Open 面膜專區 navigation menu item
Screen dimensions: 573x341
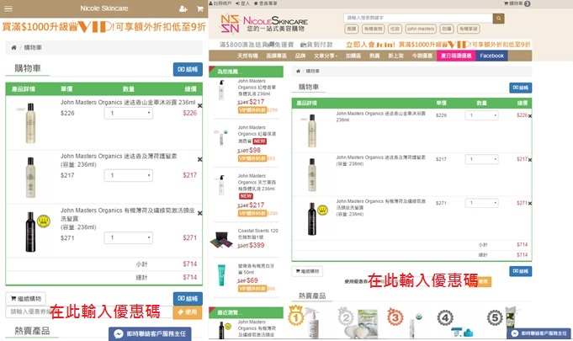[276, 56]
